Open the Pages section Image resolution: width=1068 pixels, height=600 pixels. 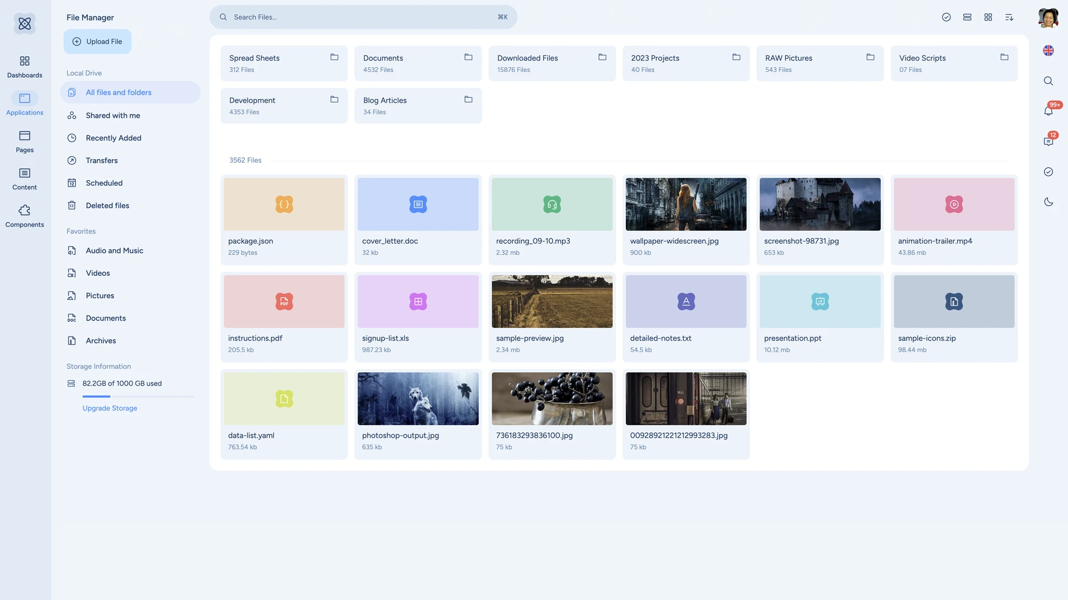coord(24,142)
